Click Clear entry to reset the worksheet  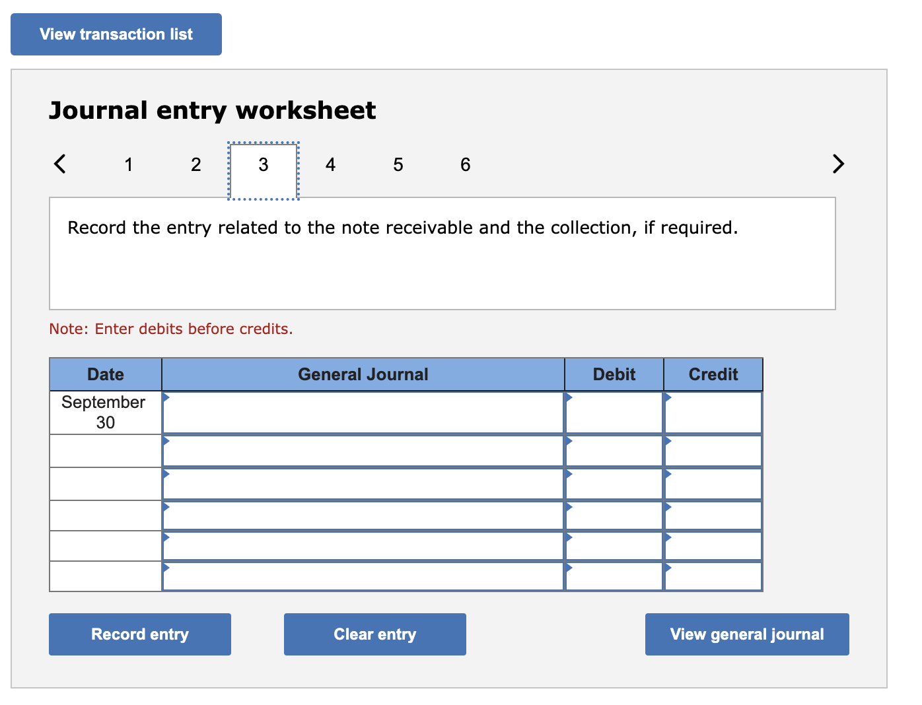[374, 634]
